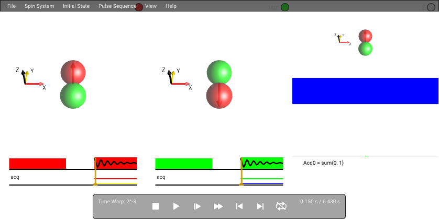Stop the simulation playback

[156, 206]
